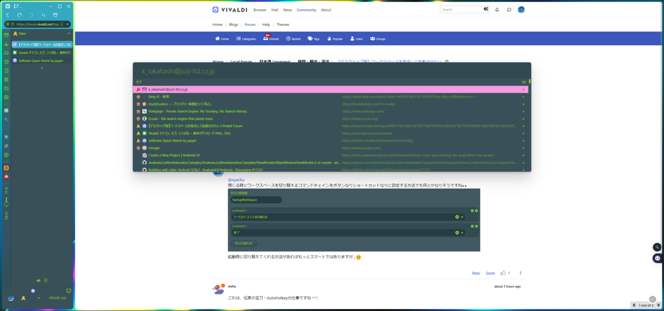Image resolution: width=664 pixels, height=311 pixels.
Task: Click the @nyachu mention link
Action: (236, 180)
